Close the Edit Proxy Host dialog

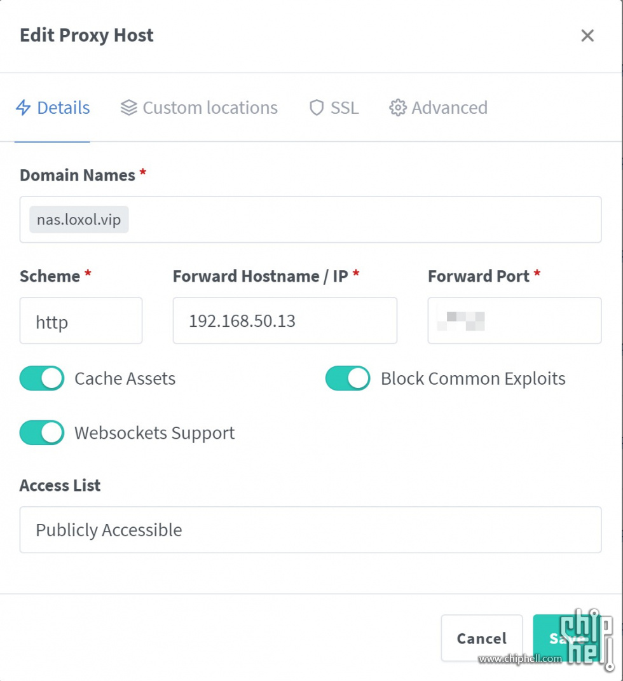587,35
